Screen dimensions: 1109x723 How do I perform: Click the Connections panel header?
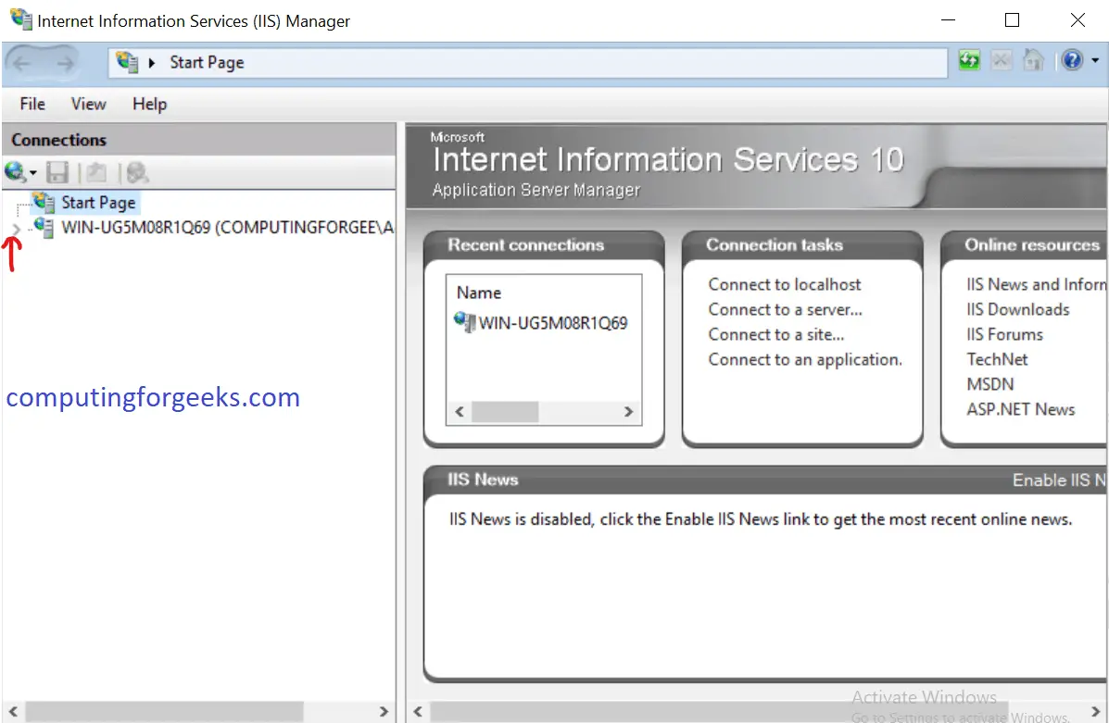199,140
